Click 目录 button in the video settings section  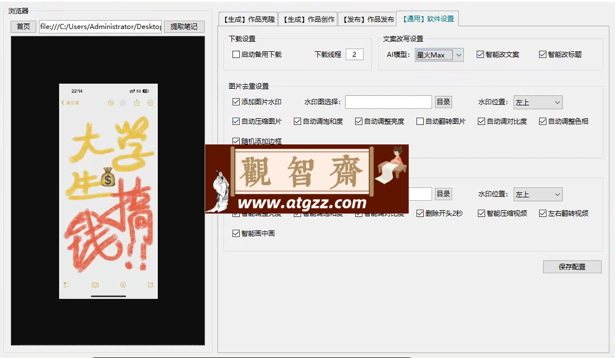(443, 193)
